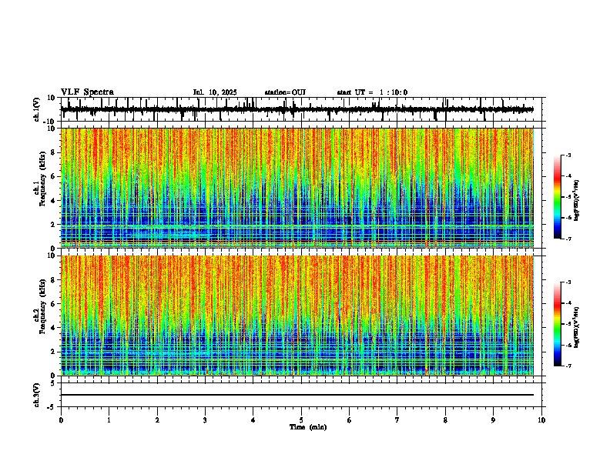Click the '-3' label on ch.2 color bar
Screen dimensions: 610x471
[568, 282]
